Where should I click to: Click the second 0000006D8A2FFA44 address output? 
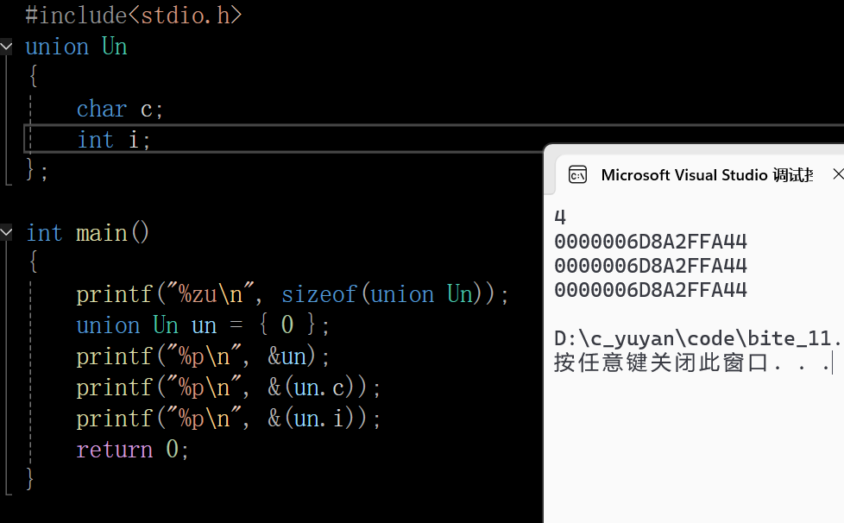(x=651, y=267)
